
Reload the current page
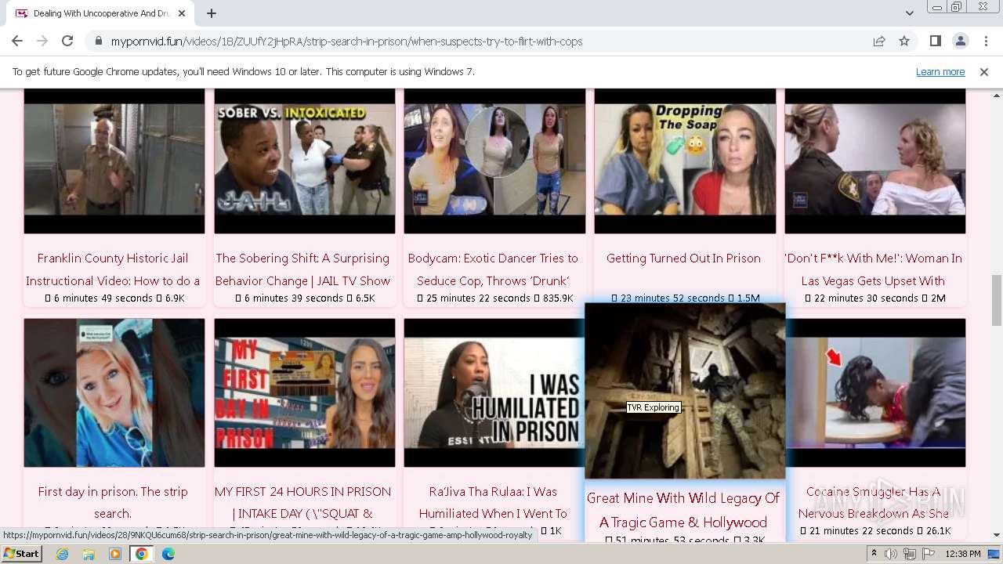pyautogui.click(x=67, y=42)
